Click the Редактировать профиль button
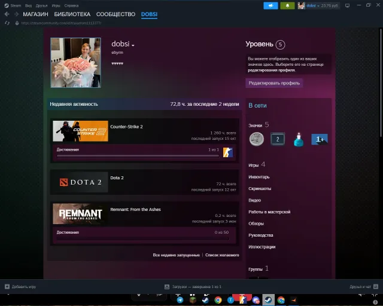Image resolution: width=383 pixels, height=306 pixels. [x=274, y=83]
